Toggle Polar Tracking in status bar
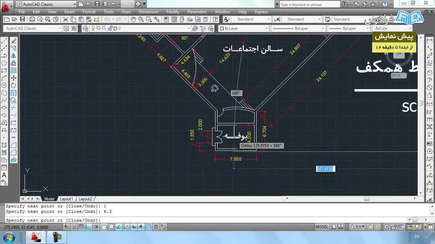Screen dimensions: 435x244 point(96,227)
